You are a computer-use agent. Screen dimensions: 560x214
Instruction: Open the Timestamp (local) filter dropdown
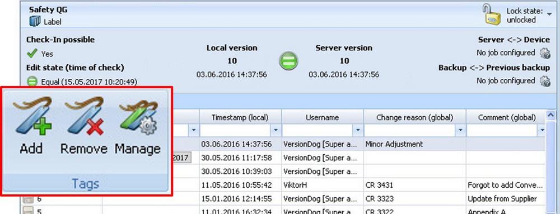coord(276,130)
